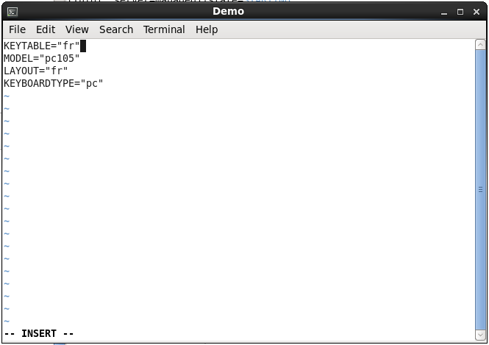Click the vertical scrollbar thumb
Screen dimensions: 489x345
(x=481, y=190)
